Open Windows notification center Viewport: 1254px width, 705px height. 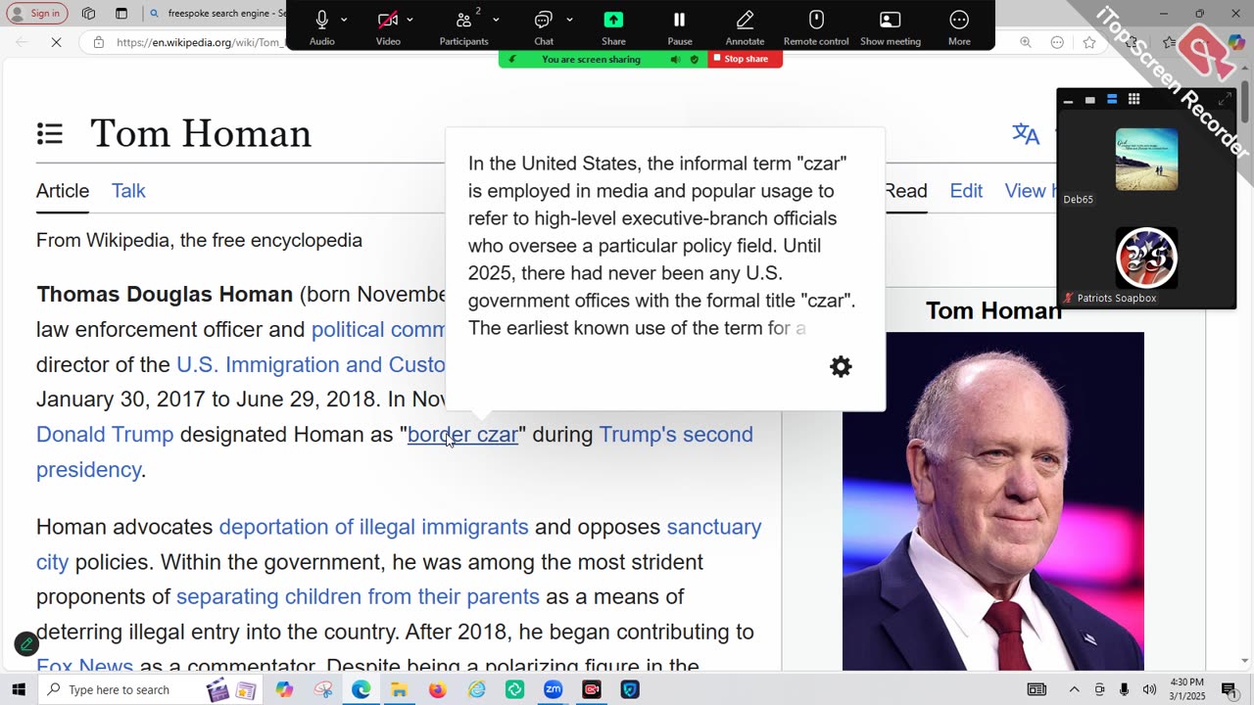pyautogui.click(x=1230, y=689)
